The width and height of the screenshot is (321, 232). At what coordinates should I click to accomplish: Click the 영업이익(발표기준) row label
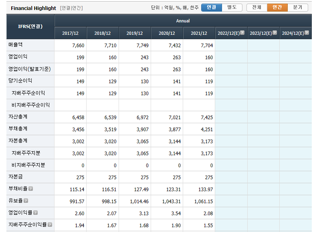[x=30, y=69]
